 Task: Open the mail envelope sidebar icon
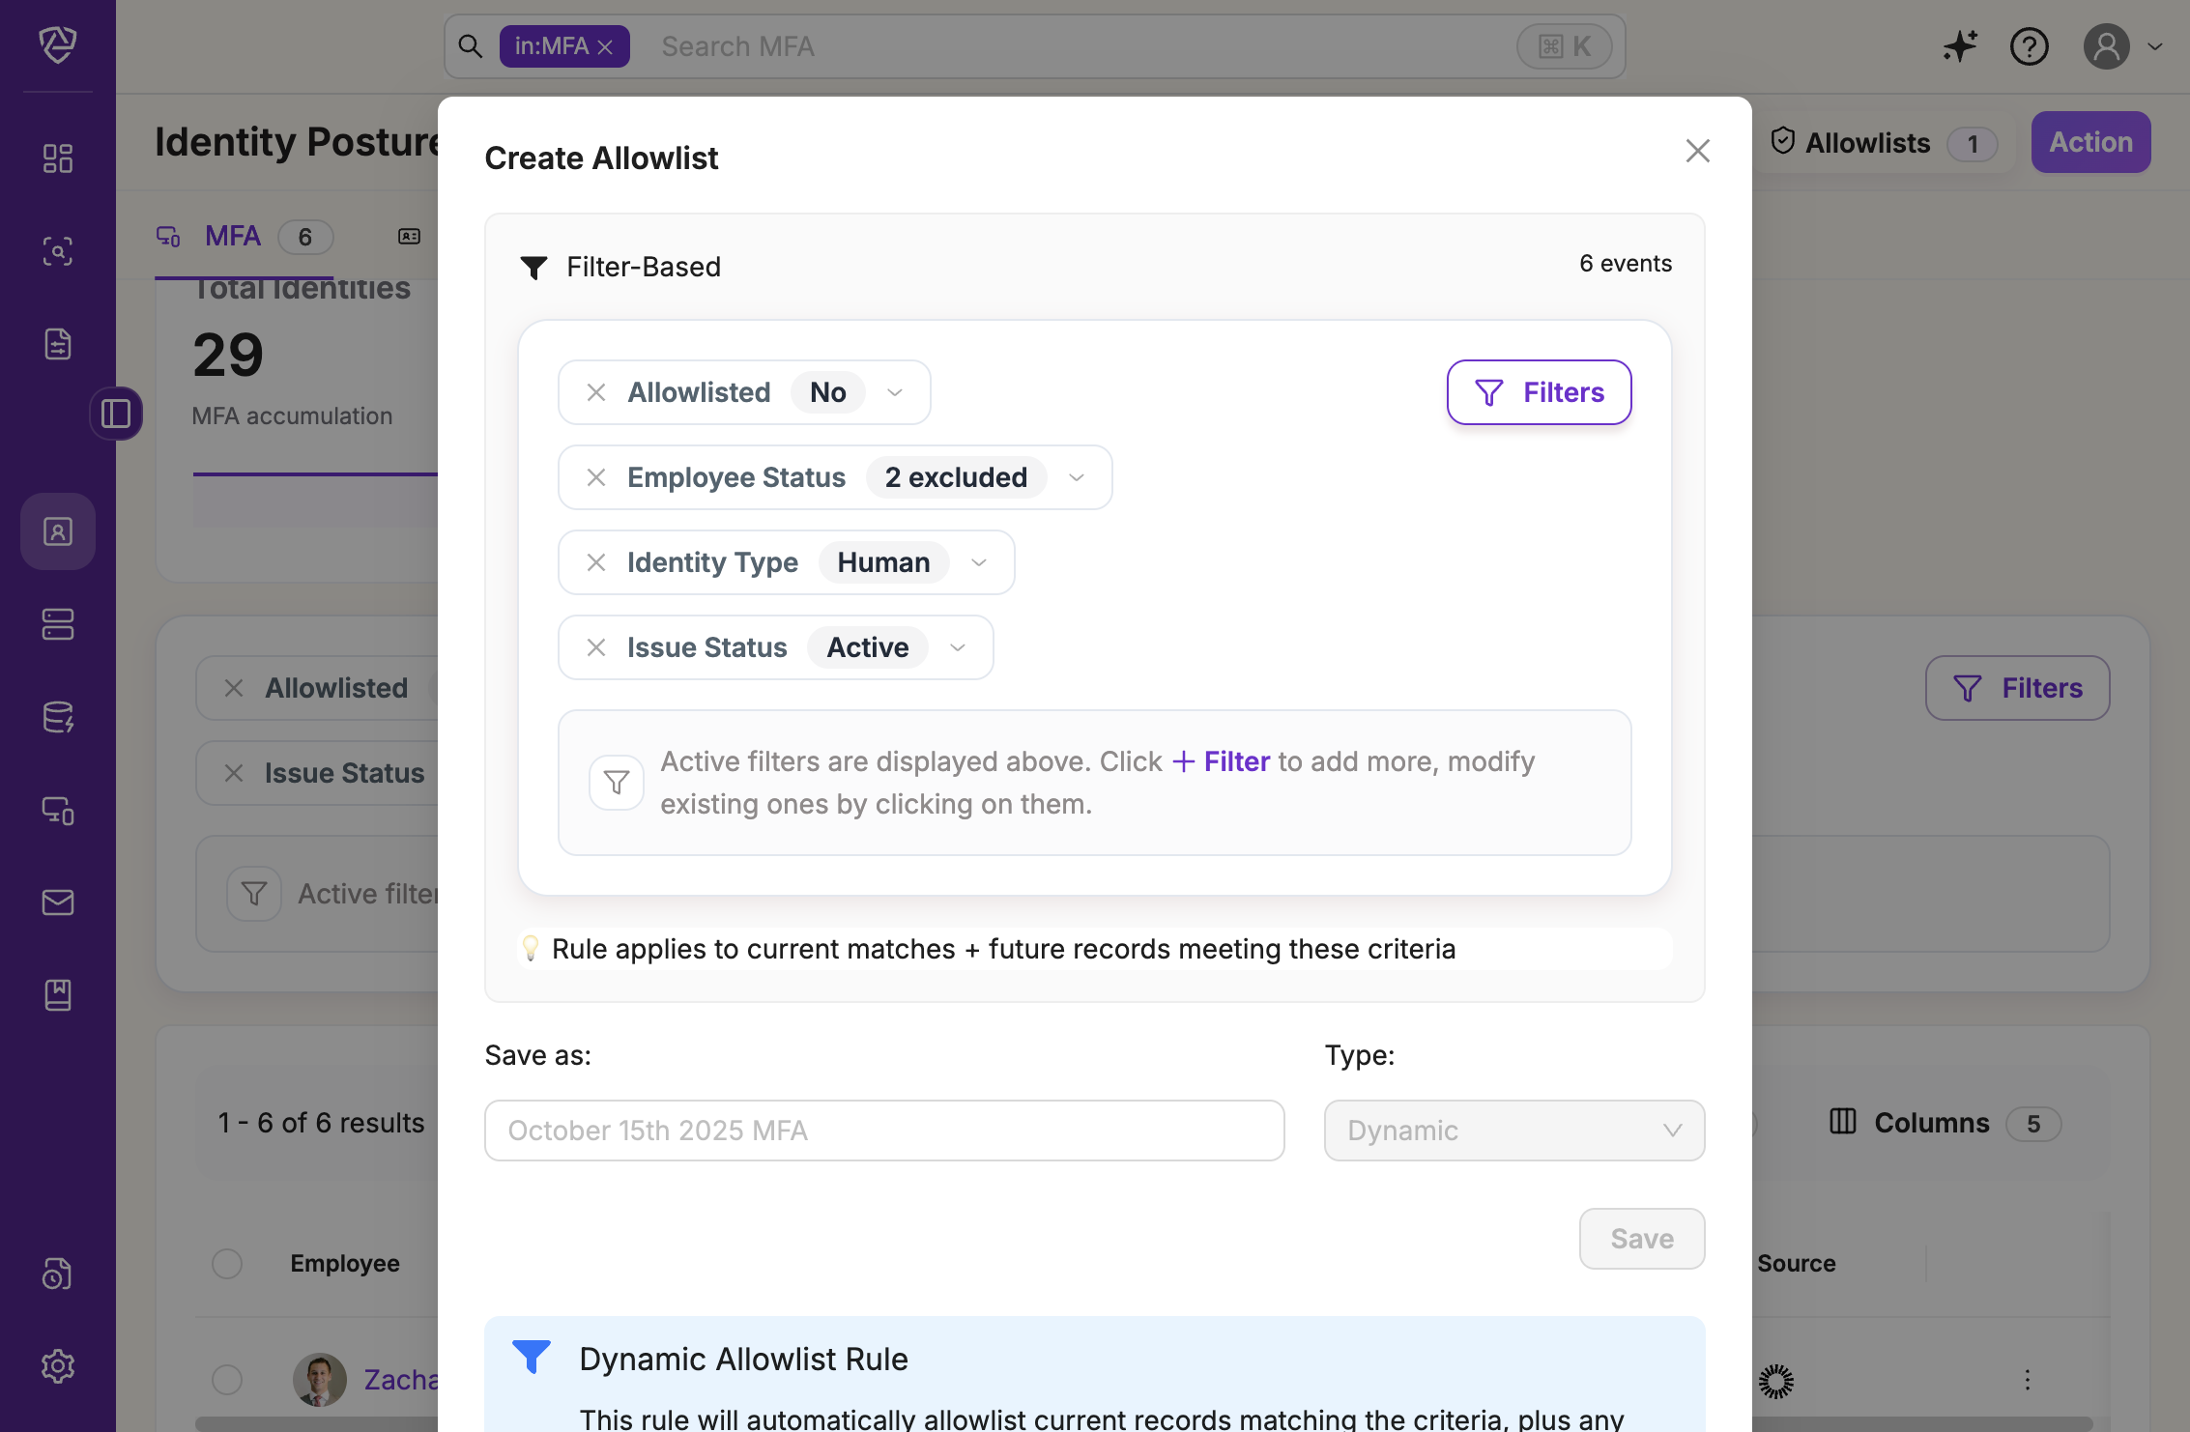point(58,902)
